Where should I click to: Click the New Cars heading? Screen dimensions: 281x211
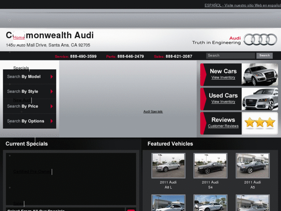(x=223, y=71)
